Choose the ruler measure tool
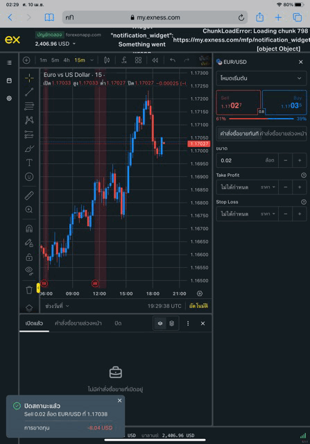 (29, 196)
